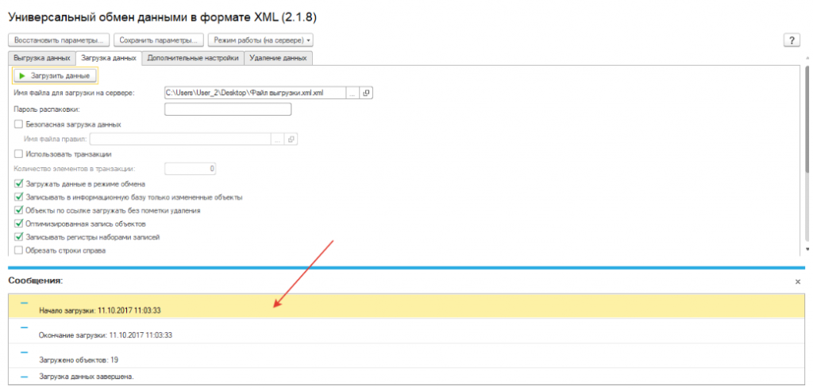
Task: Enable Обрезать строки справа checkbox
Action: [x=19, y=250]
